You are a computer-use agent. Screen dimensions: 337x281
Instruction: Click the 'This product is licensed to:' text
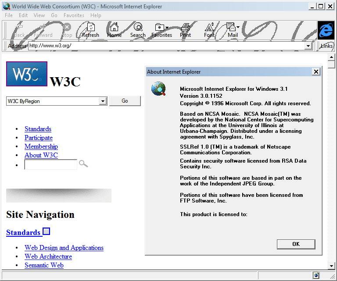[214, 214]
